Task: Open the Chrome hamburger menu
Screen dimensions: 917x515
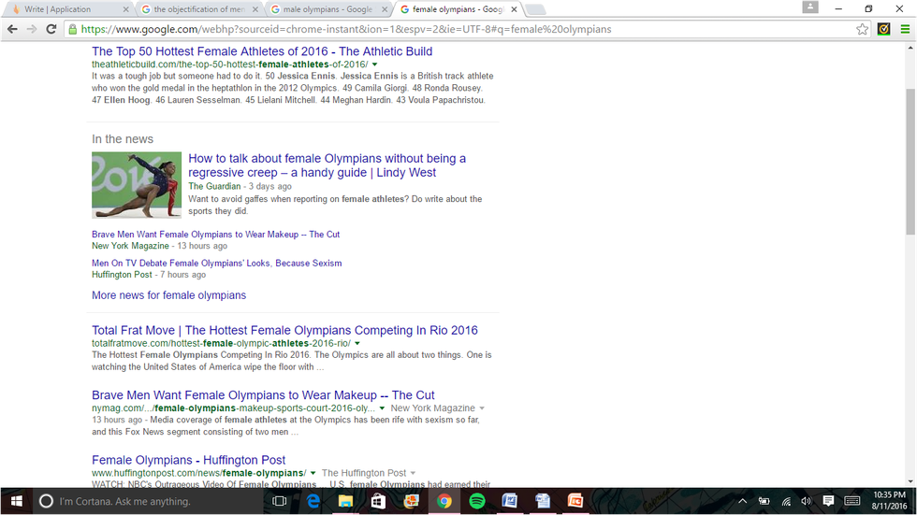Action: (x=904, y=29)
